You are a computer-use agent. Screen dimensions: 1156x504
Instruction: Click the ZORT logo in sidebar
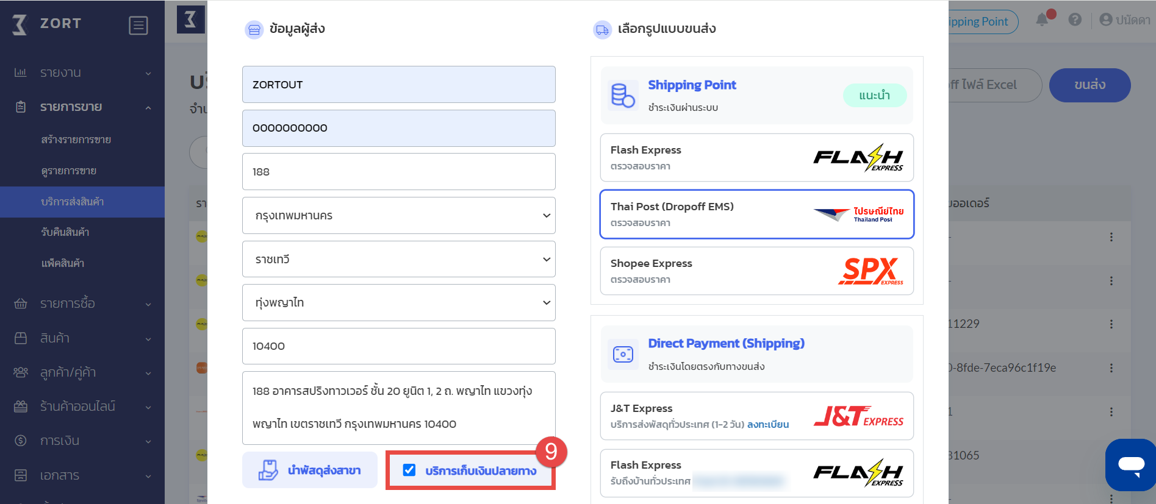47,24
